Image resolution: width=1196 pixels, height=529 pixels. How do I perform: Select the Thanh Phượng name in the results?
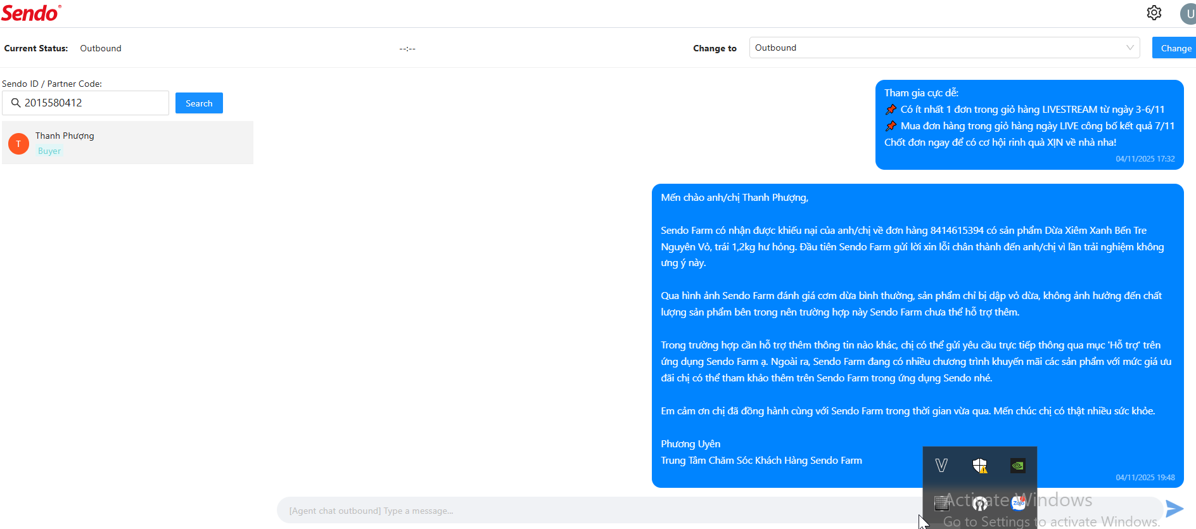click(x=65, y=136)
